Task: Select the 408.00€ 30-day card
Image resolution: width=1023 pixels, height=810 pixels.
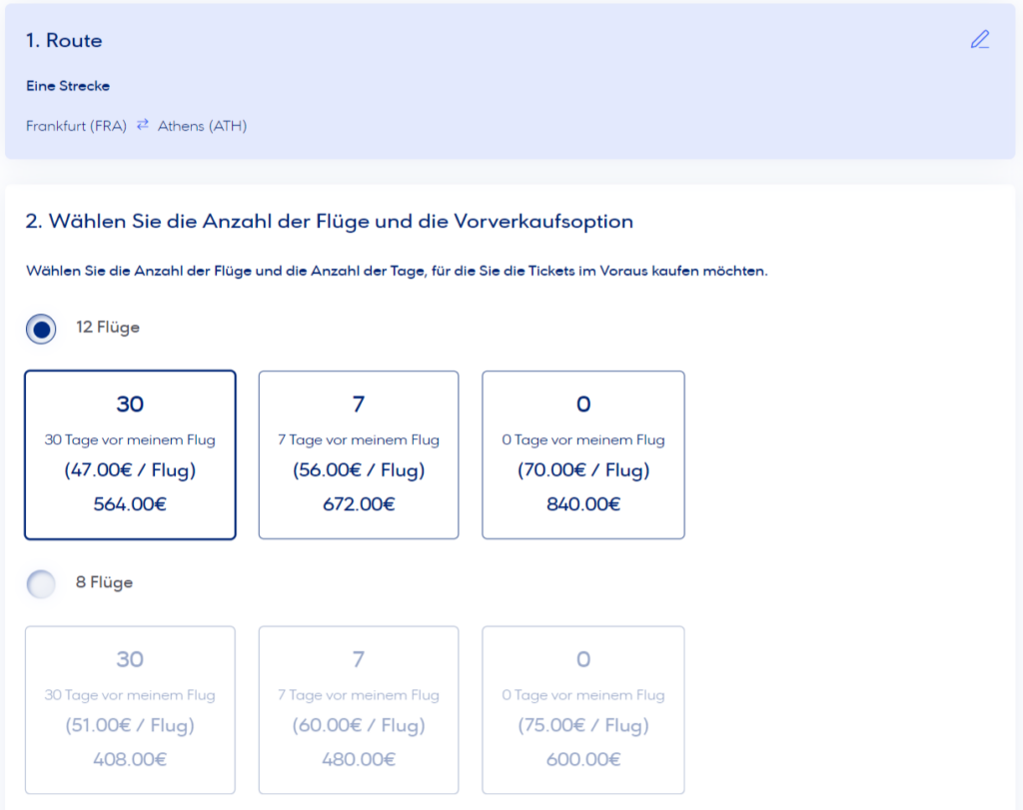Action: (130, 709)
